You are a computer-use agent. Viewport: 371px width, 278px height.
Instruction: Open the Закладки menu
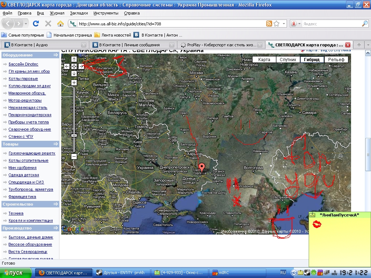tap(79, 13)
